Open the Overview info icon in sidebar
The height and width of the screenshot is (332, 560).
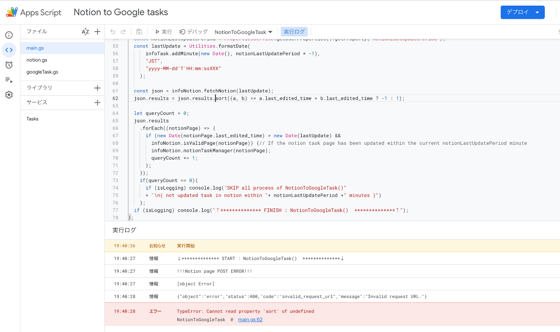pos(9,35)
